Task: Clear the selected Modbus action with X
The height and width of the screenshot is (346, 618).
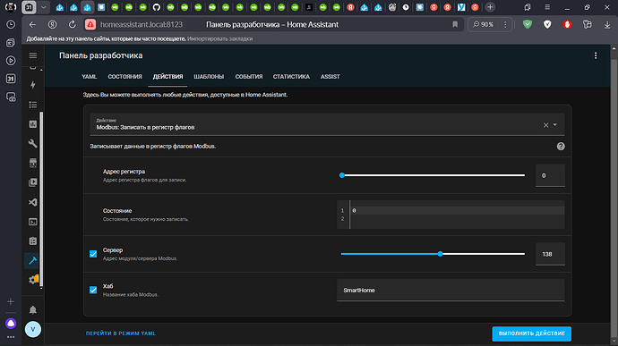Action: coord(545,125)
